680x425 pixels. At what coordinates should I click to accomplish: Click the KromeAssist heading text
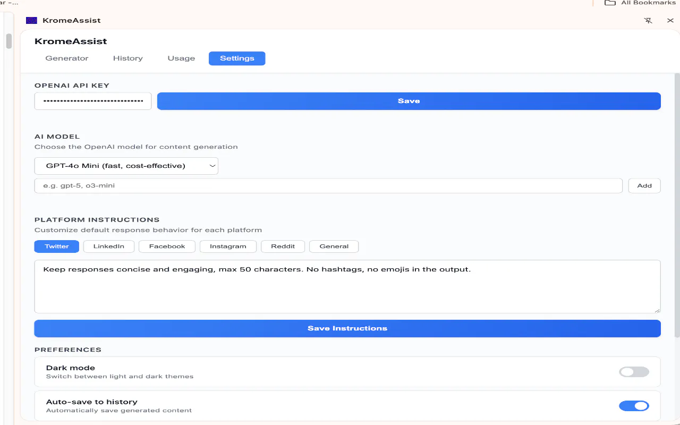click(71, 41)
